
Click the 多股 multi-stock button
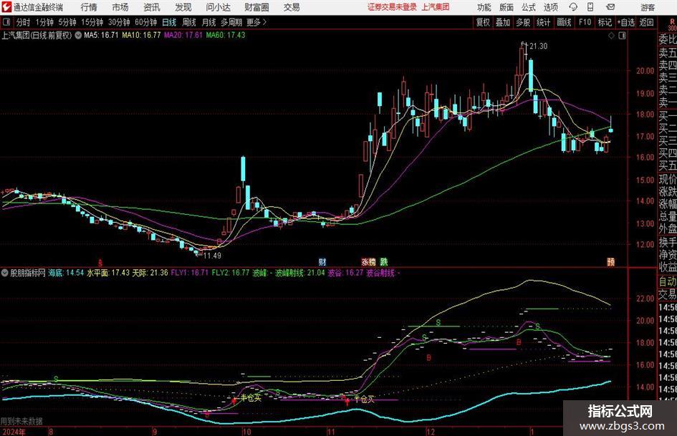(x=523, y=22)
